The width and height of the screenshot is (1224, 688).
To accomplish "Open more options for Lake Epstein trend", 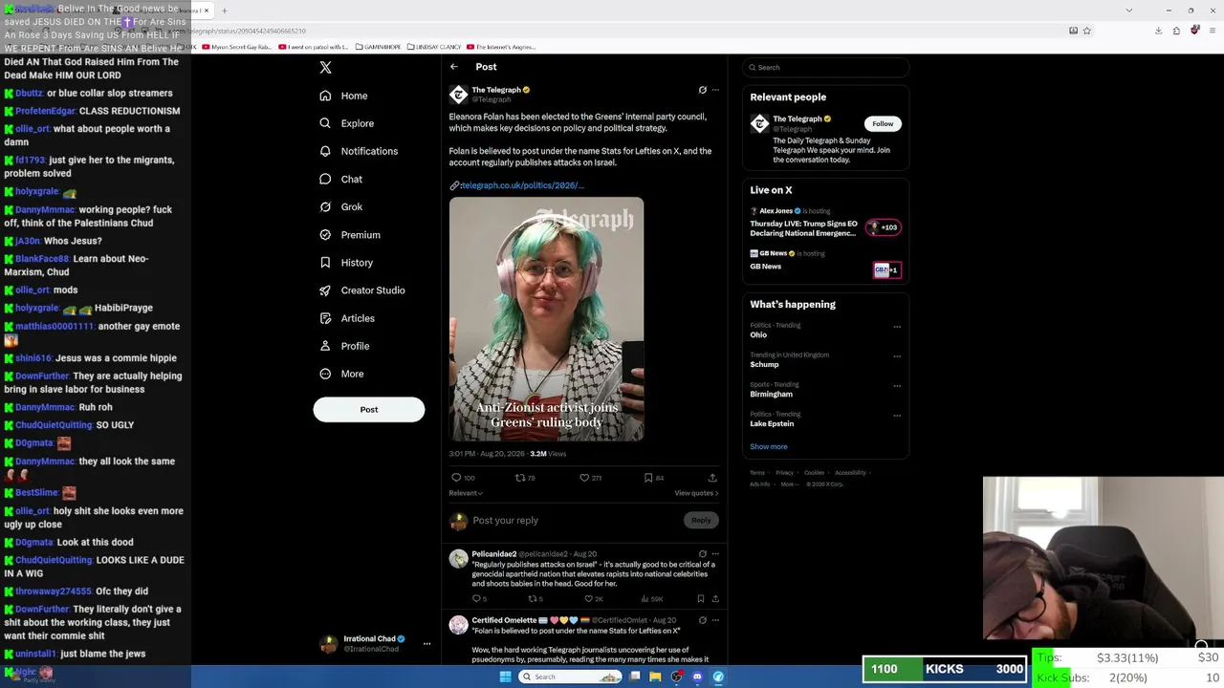I will pyautogui.click(x=897, y=416).
